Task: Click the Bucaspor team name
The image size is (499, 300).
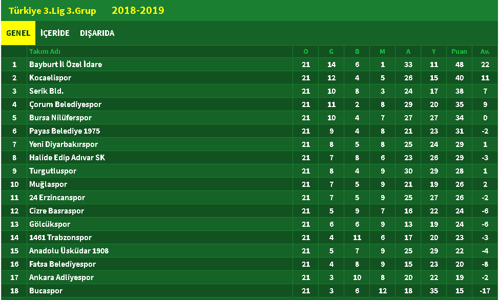Action: tap(46, 291)
